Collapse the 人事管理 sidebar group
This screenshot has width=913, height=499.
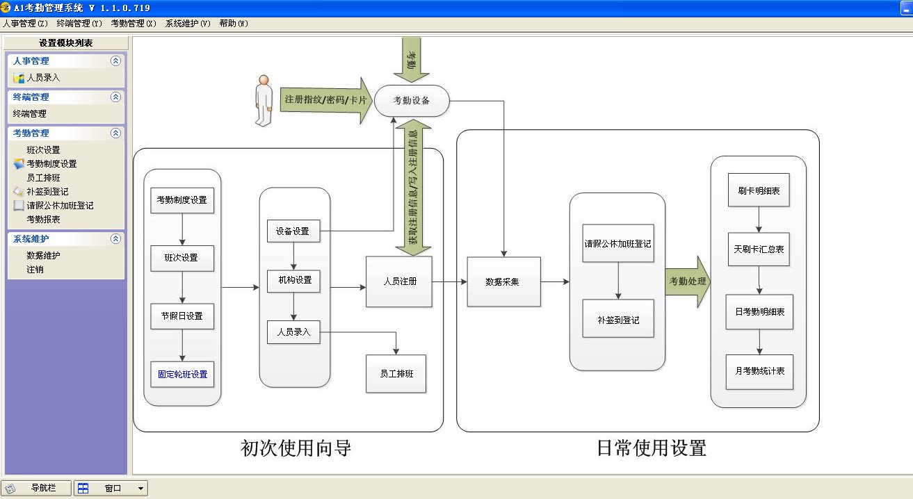pos(116,61)
